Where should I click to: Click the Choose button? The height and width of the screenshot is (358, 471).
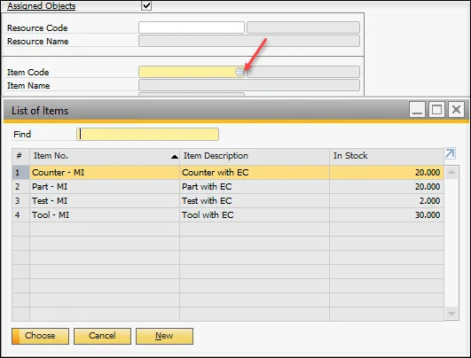[40, 336]
